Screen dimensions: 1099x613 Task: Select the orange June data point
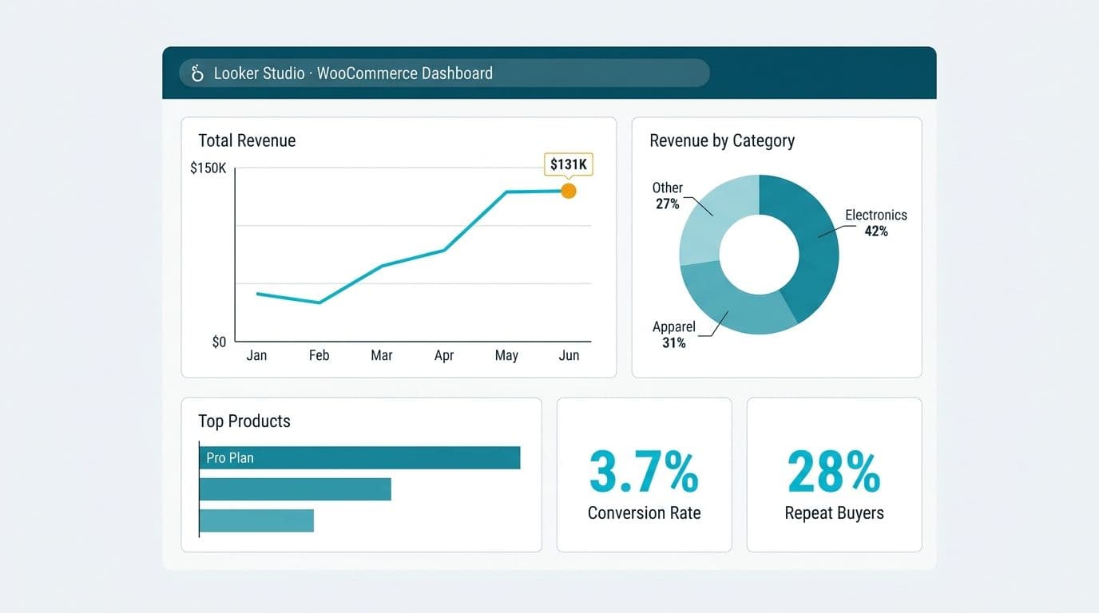click(569, 191)
